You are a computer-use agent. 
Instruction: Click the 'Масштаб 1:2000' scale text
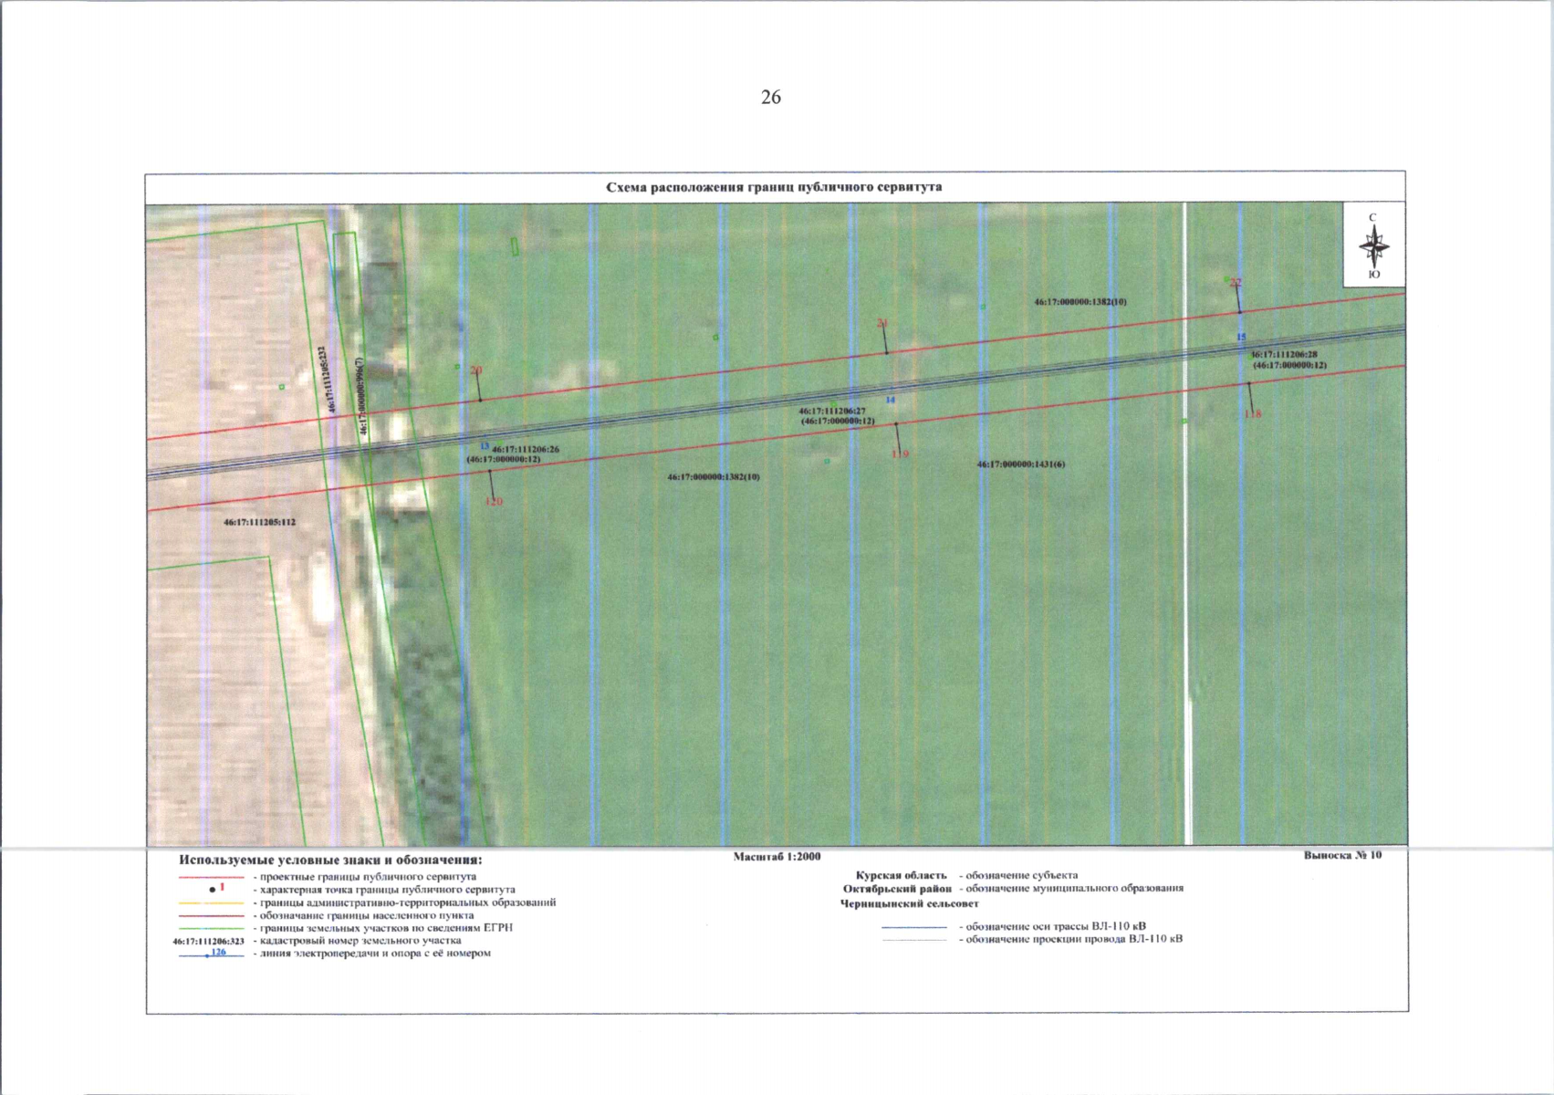point(777,857)
